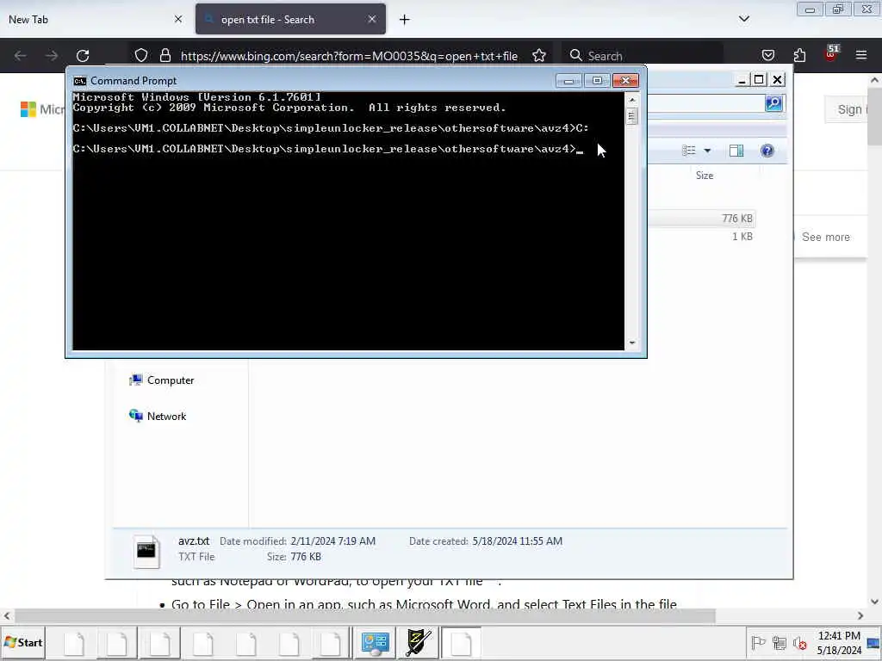Bookmark this page with the star
Viewport: 882px width, 661px height.
click(539, 55)
